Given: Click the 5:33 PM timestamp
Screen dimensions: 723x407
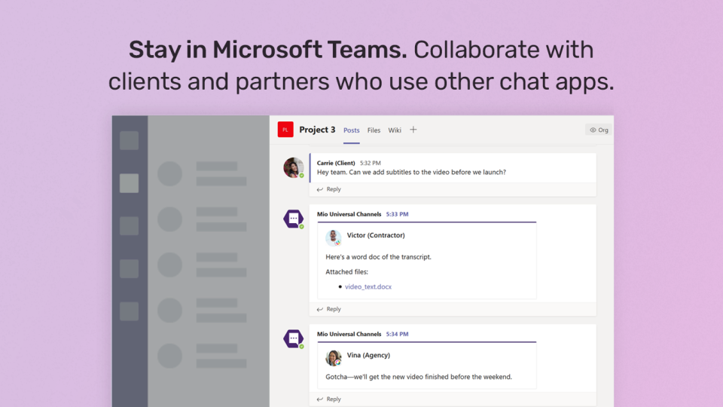Looking at the screenshot, I should click(x=397, y=214).
